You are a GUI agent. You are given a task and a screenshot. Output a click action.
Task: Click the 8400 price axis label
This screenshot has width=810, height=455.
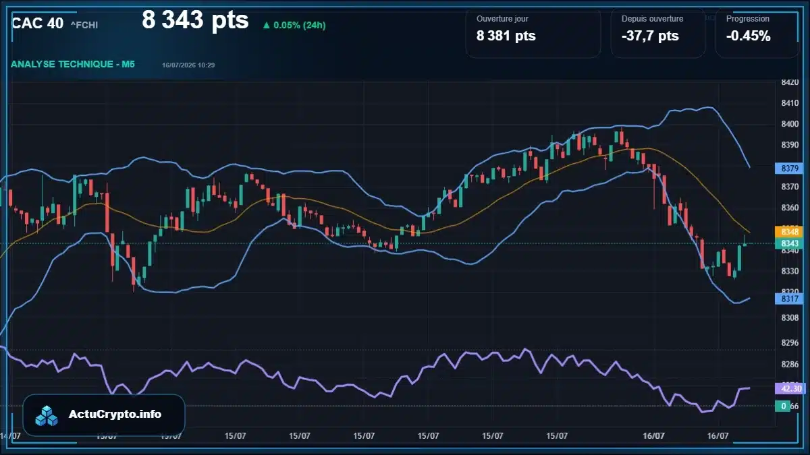pos(790,124)
